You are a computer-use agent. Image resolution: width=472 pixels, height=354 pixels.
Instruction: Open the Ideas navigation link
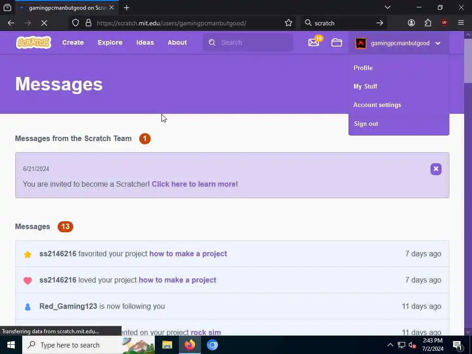145,42
